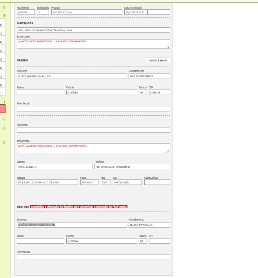The image size is (258, 278).
Task: Select the Solicitação field
Action: pos(43,13)
